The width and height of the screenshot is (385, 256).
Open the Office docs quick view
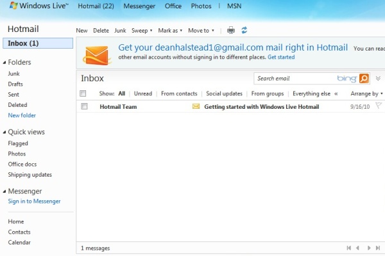[22, 164]
